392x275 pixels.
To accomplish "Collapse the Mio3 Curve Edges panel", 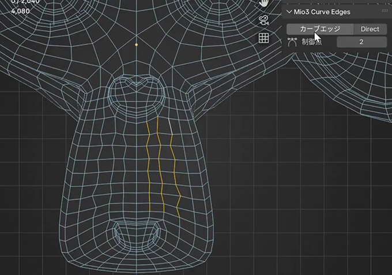I will tap(289, 12).
